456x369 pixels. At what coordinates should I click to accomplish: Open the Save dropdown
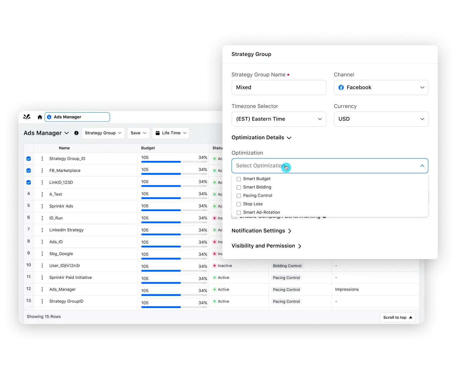138,133
